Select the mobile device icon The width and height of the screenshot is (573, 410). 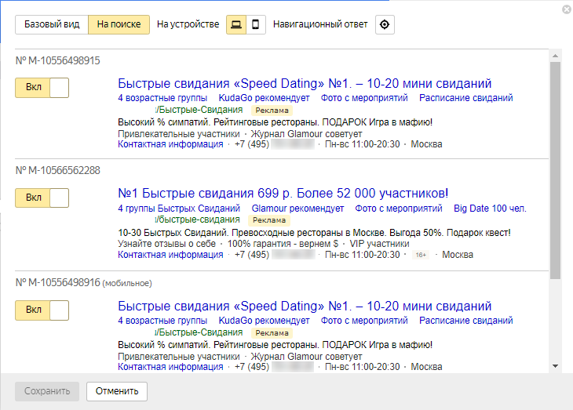point(256,24)
